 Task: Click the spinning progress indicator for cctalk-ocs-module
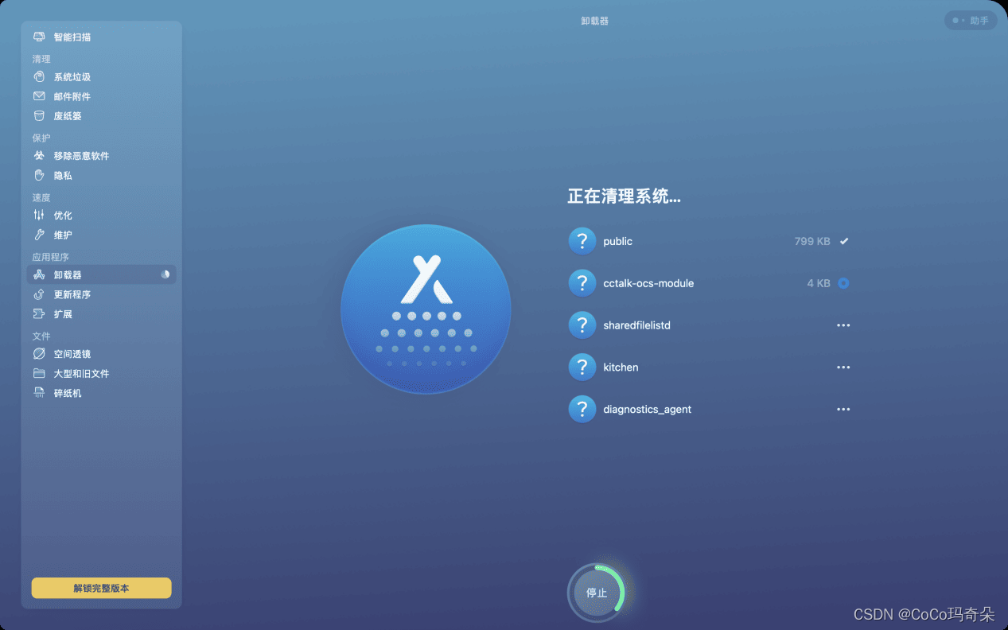pos(843,283)
